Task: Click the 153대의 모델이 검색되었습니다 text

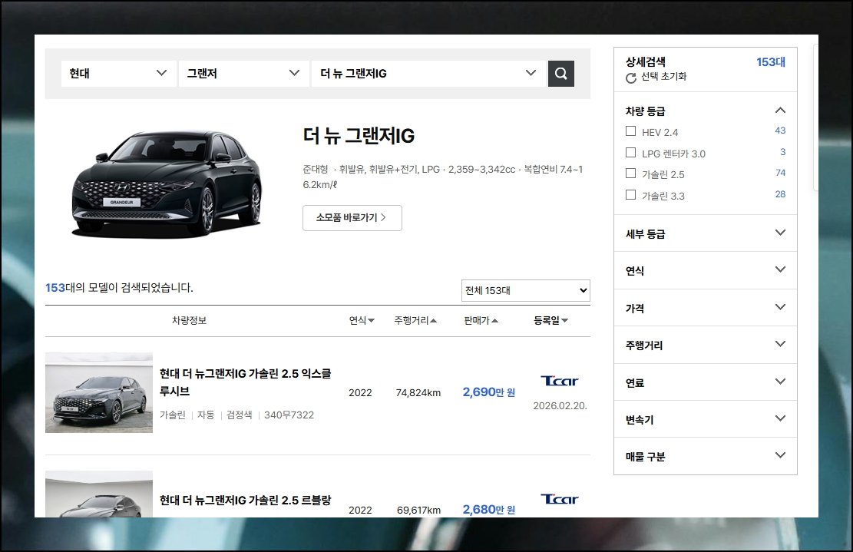Action: pos(119,288)
